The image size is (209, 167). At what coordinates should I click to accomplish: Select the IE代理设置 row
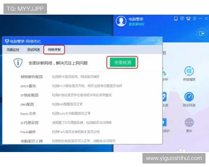[82, 123]
